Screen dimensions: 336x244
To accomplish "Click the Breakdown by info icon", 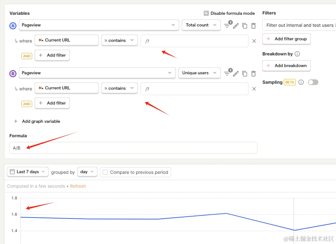I will [x=297, y=54].
